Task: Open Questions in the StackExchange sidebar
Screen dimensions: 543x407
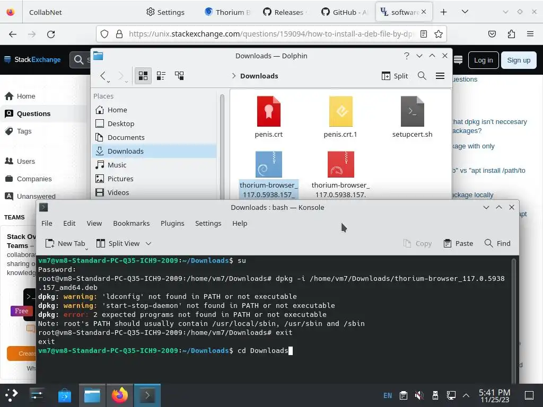Action: (x=33, y=113)
